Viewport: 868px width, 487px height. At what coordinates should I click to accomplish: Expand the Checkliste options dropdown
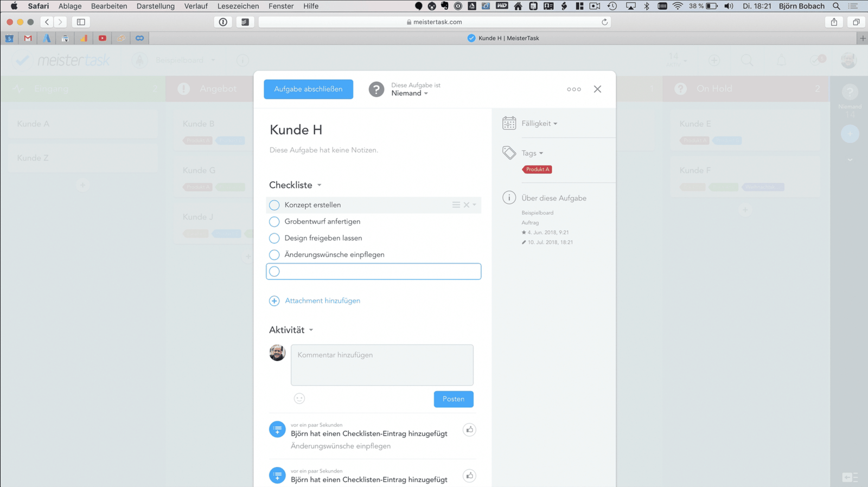(x=319, y=185)
